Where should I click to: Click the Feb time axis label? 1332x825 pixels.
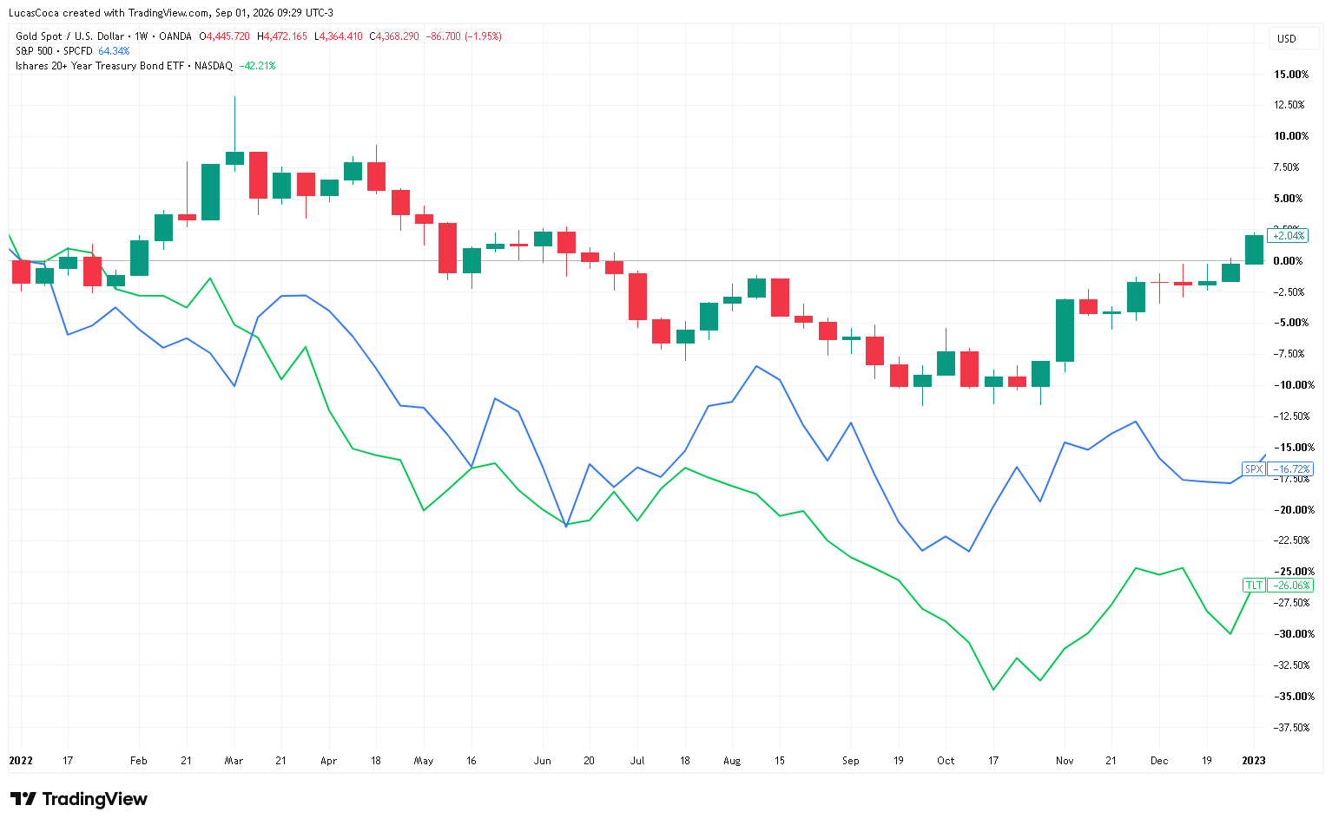[x=139, y=761]
